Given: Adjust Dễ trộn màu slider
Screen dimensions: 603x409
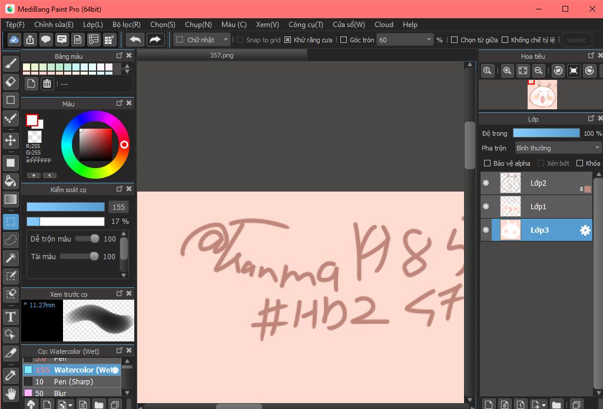Looking at the screenshot, I should click(x=87, y=239).
